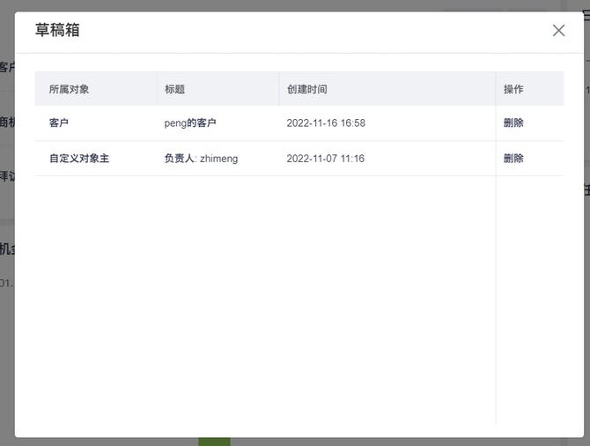Screen dimensions: 590x446
Task: Select the 自定义对象主 object cell
Action: coord(79,159)
